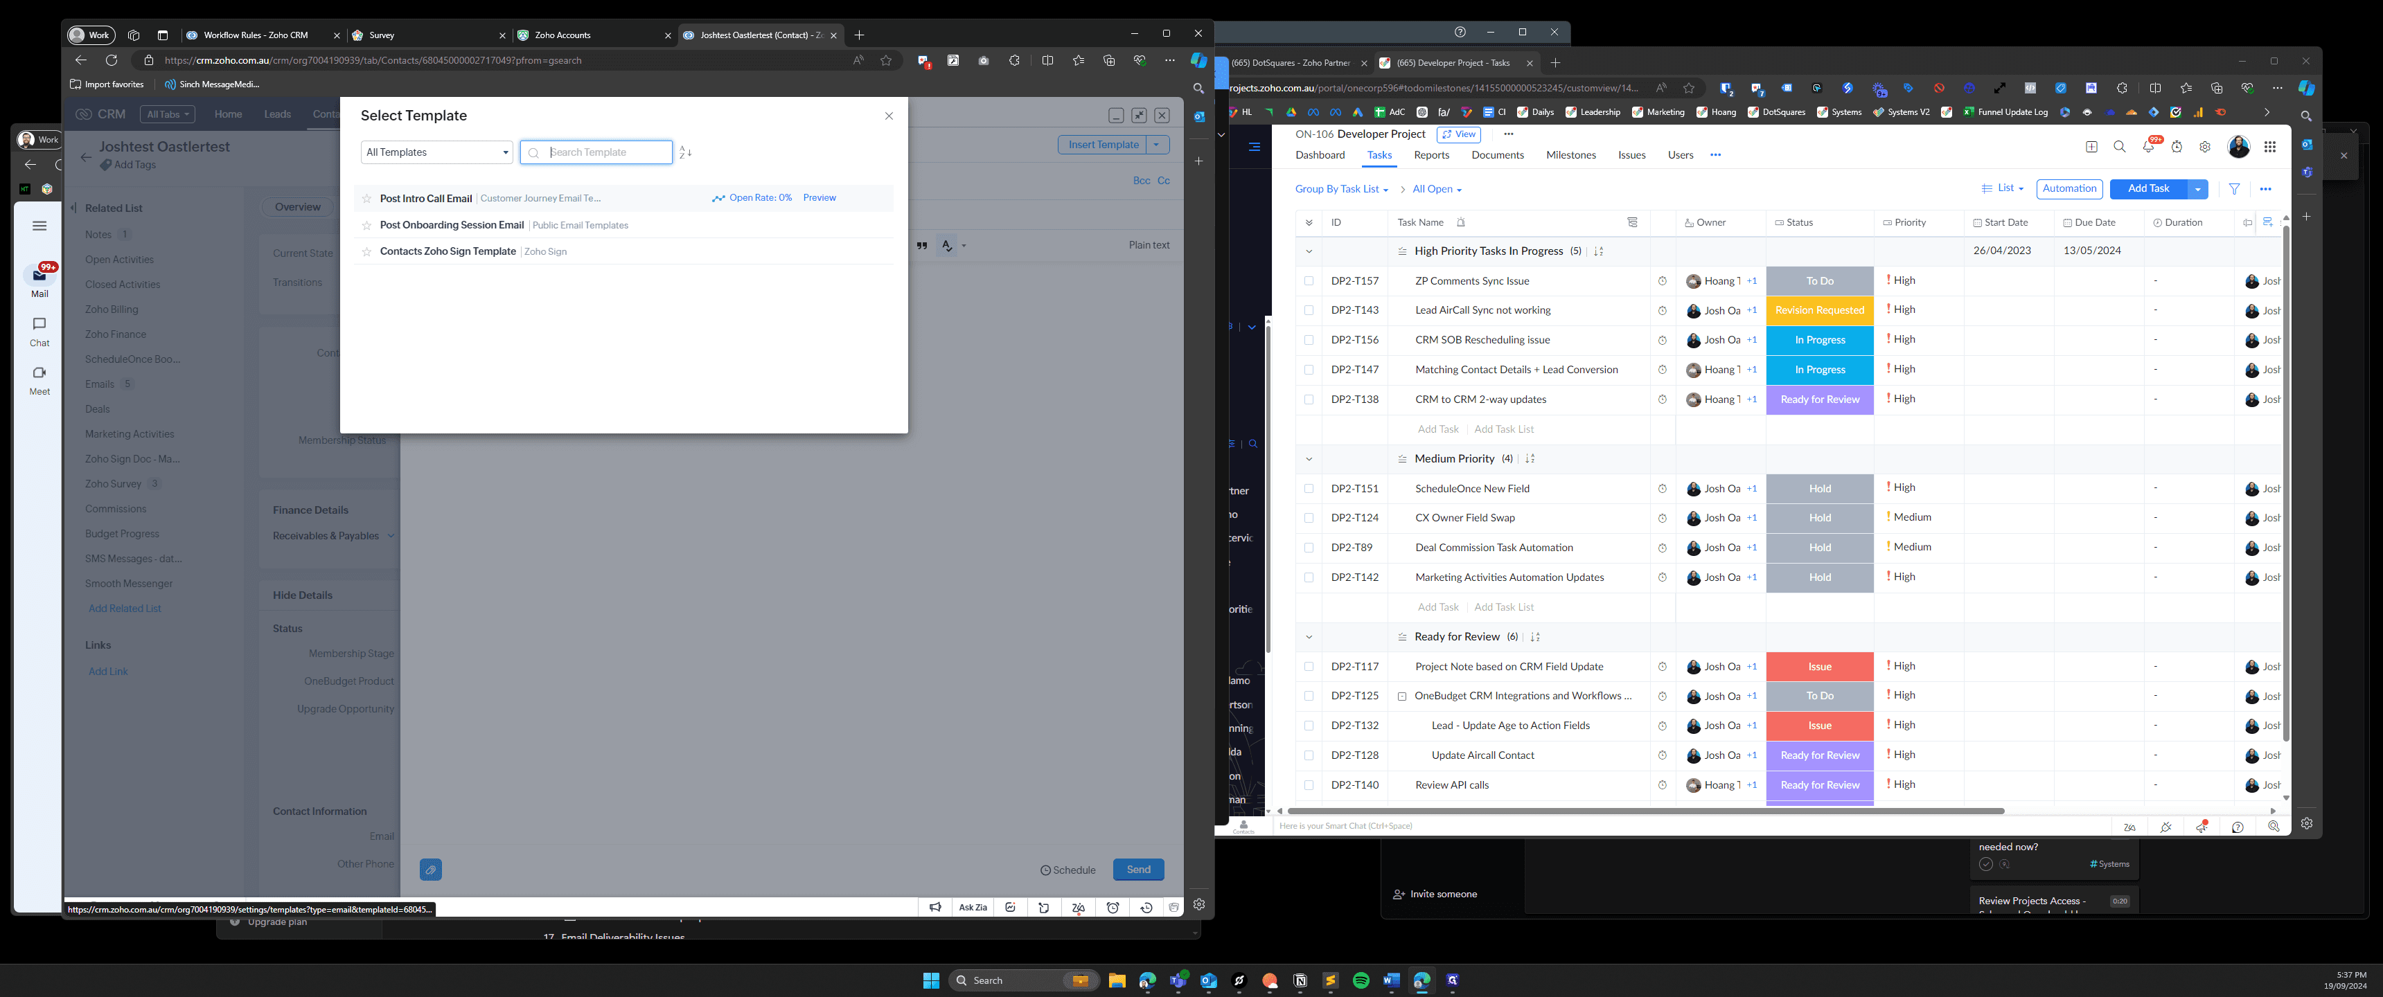Click Preview link for Post Intro Call Email
Screen dimensions: 2383x997
819,198
